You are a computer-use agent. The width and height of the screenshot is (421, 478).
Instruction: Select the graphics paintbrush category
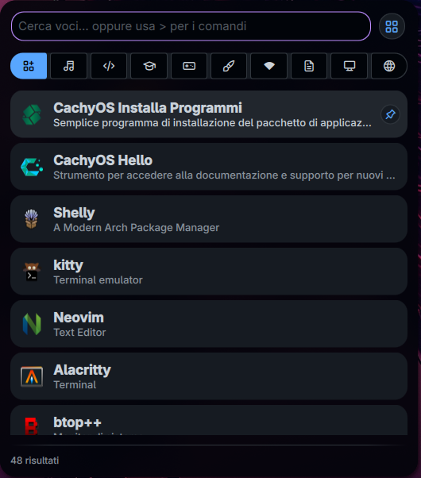229,66
